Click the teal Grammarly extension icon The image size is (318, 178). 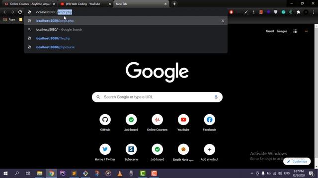(283, 12)
